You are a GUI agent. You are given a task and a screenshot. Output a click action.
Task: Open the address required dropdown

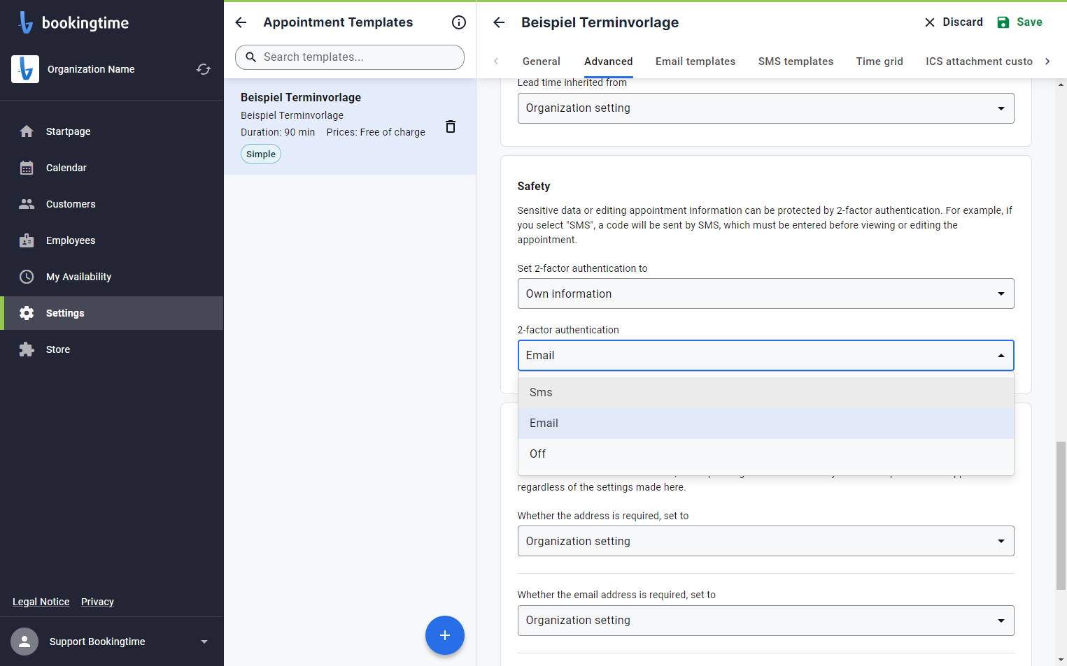765,541
